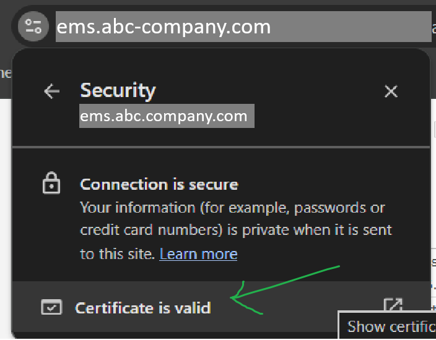Screen dimensions: 436x340
Task: Click the divider line below the Security header
Action: click(x=220, y=147)
